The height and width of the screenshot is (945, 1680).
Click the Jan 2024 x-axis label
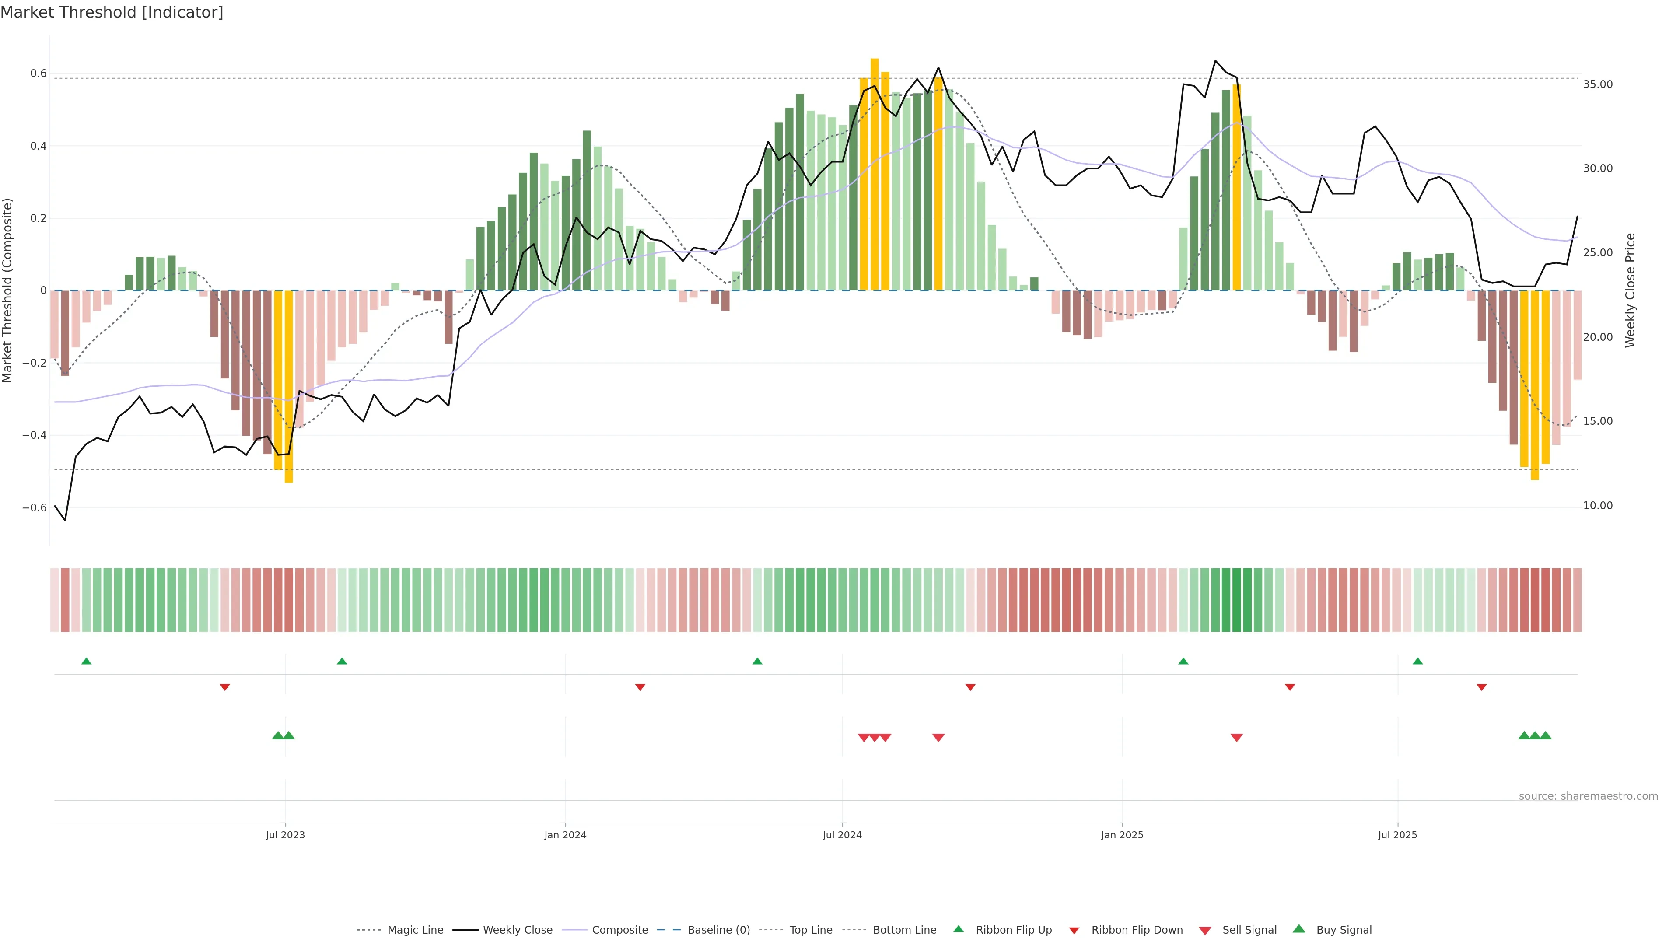click(565, 836)
